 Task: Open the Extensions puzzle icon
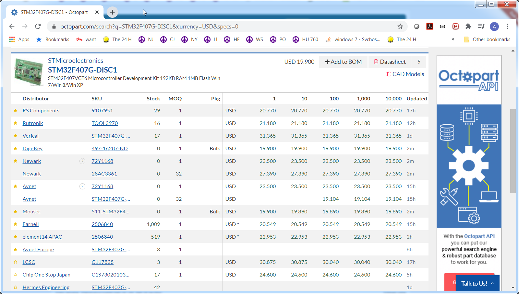(468, 27)
